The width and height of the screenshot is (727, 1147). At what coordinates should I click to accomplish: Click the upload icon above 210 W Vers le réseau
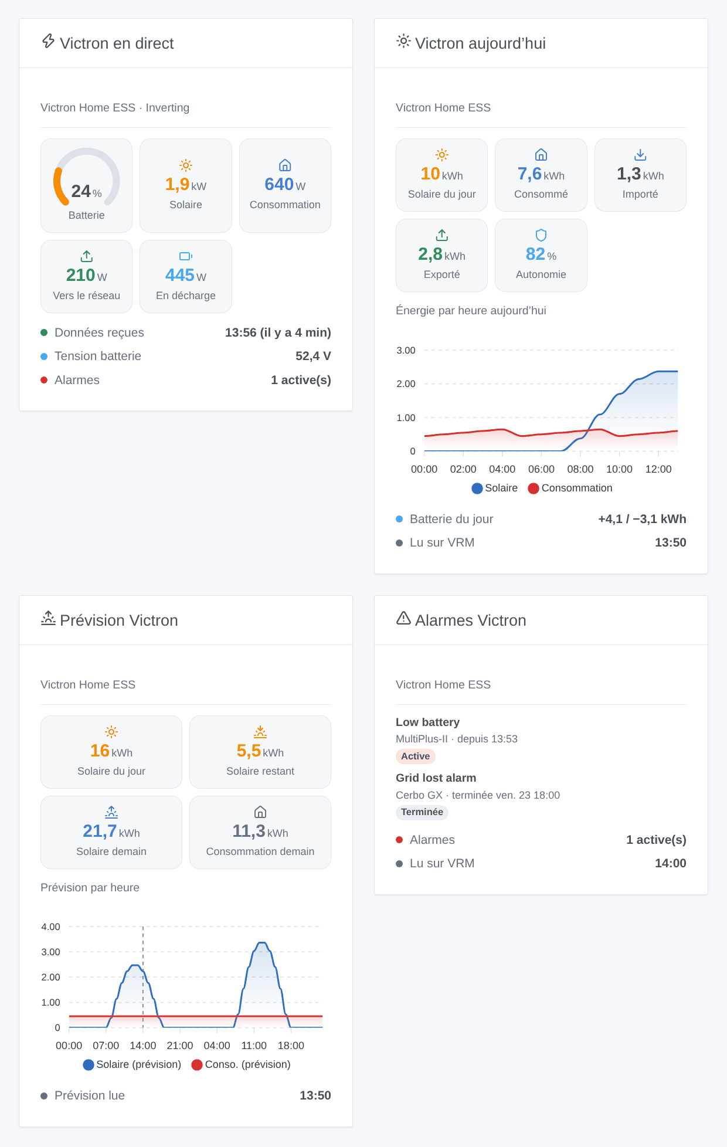(87, 256)
